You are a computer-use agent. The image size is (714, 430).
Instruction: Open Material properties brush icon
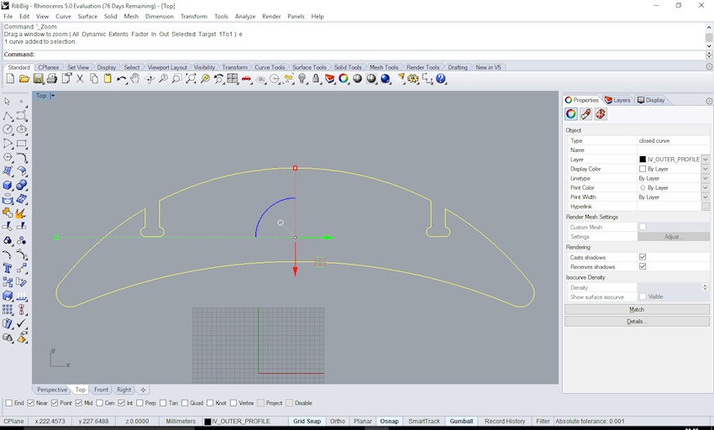point(586,114)
